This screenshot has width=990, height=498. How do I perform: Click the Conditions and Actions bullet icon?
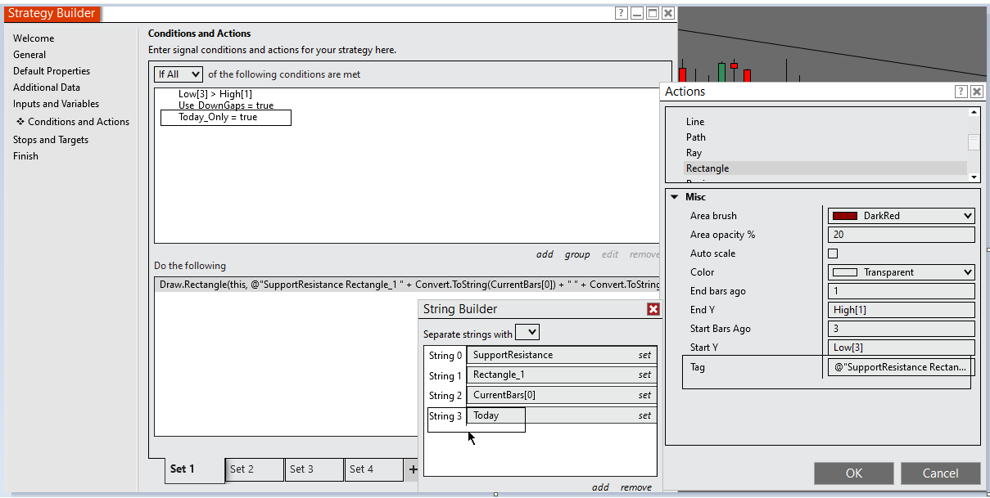(x=20, y=122)
